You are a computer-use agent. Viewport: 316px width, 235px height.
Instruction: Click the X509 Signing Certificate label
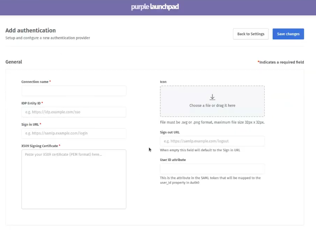point(39,146)
